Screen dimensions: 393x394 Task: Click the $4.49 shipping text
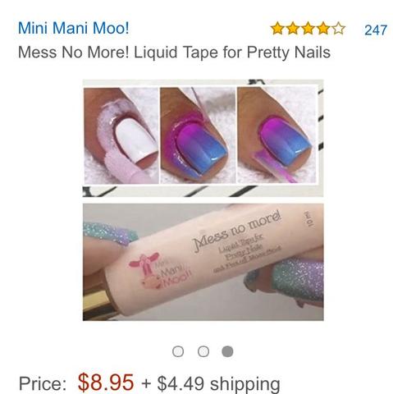tap(218, 383)
